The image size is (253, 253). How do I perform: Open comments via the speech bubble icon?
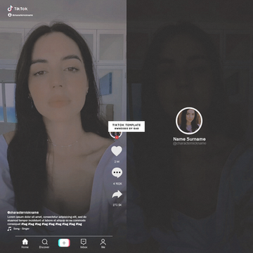(x=117, y=173)
